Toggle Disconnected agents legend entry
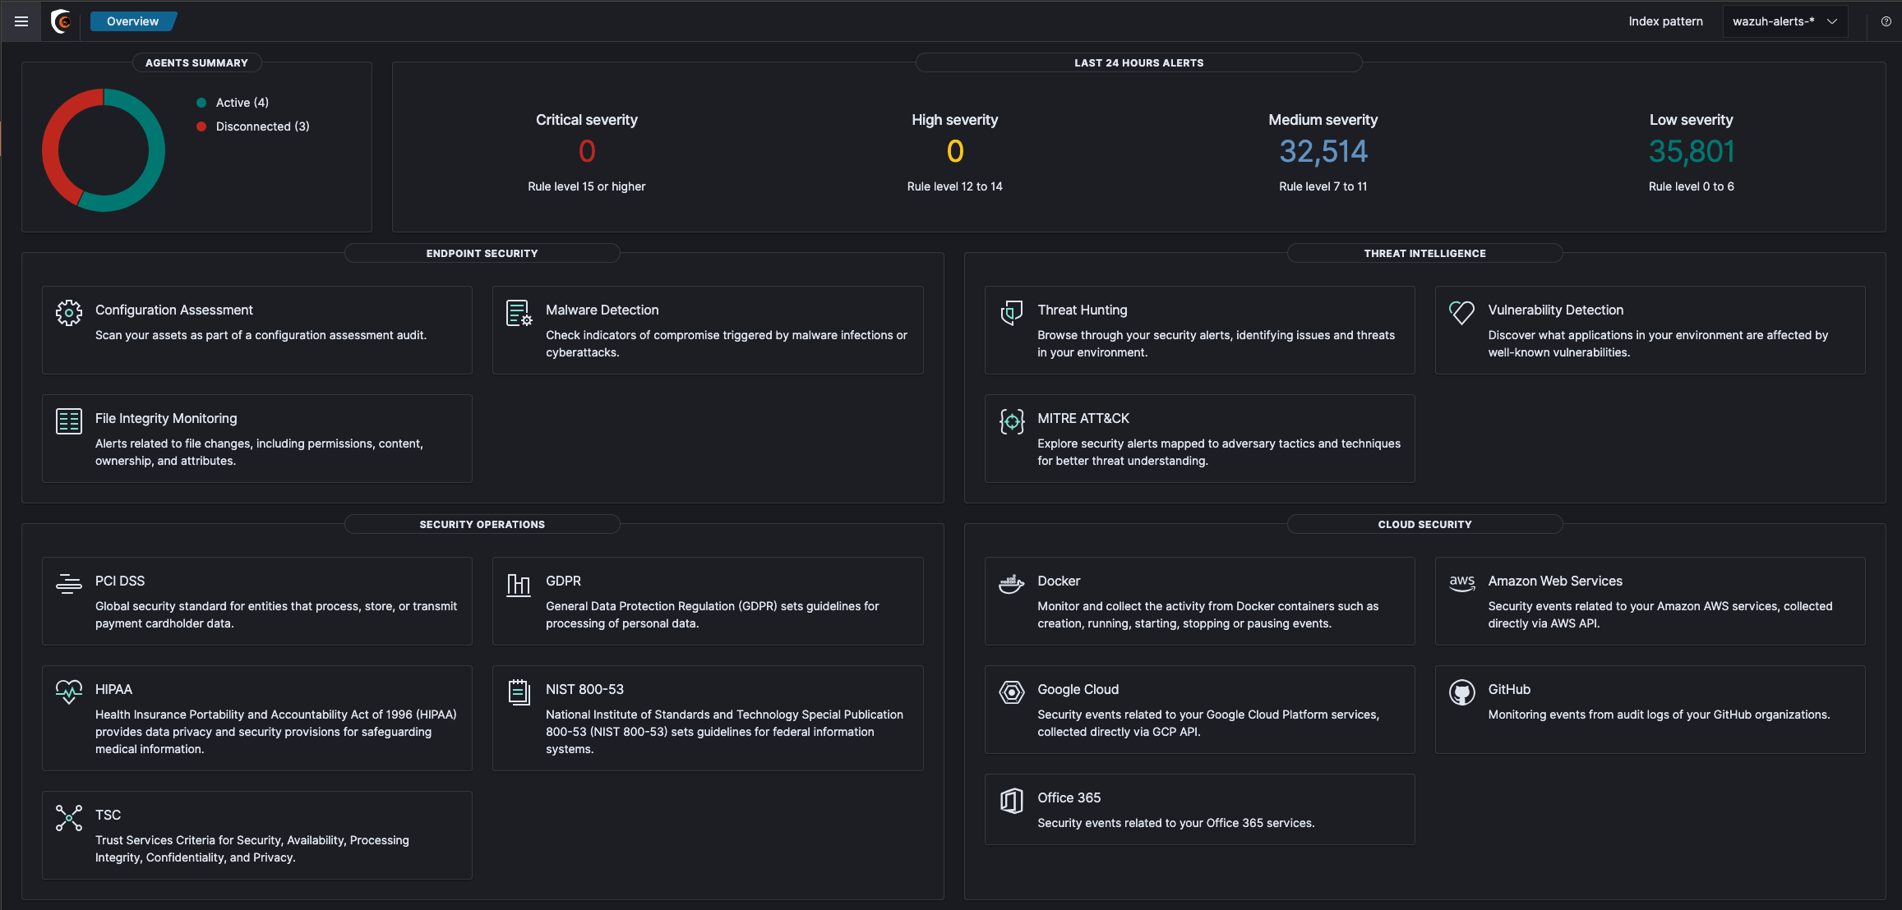This screenshot has width=1902, height=910. click(x=261, y=126)
